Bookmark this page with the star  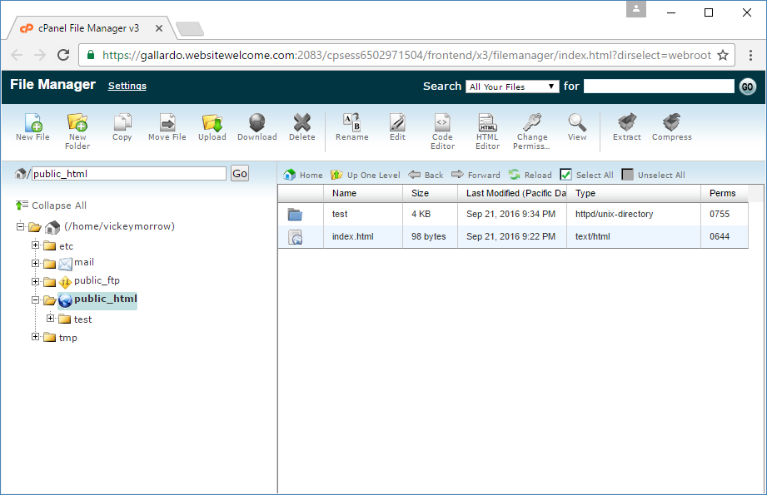[x=723, y=55]
